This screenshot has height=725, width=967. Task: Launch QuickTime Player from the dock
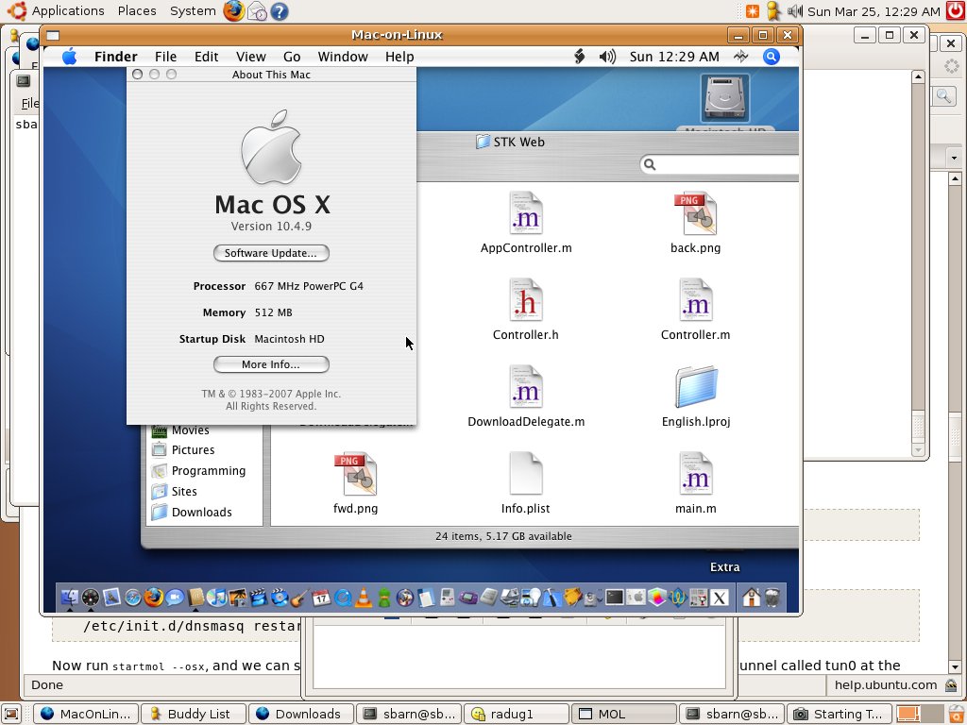(x=342, y=598)
